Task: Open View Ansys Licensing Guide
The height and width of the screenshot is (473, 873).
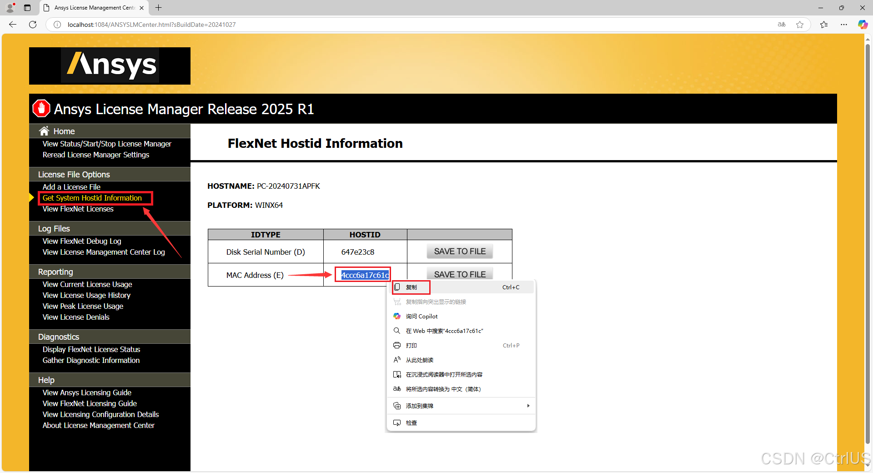Action: 87,392
